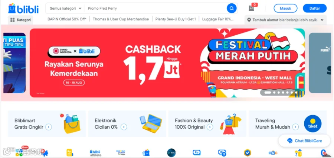Click the blue search magnifier button
Viewport: 334px width, 158px height.
click(x=232, y=8)
